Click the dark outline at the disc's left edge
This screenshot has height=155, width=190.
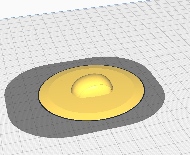(38, 94)
